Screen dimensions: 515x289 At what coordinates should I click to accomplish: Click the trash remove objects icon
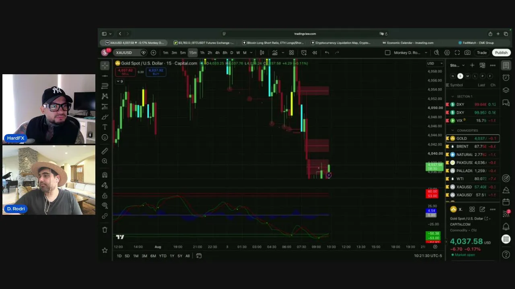105,230
